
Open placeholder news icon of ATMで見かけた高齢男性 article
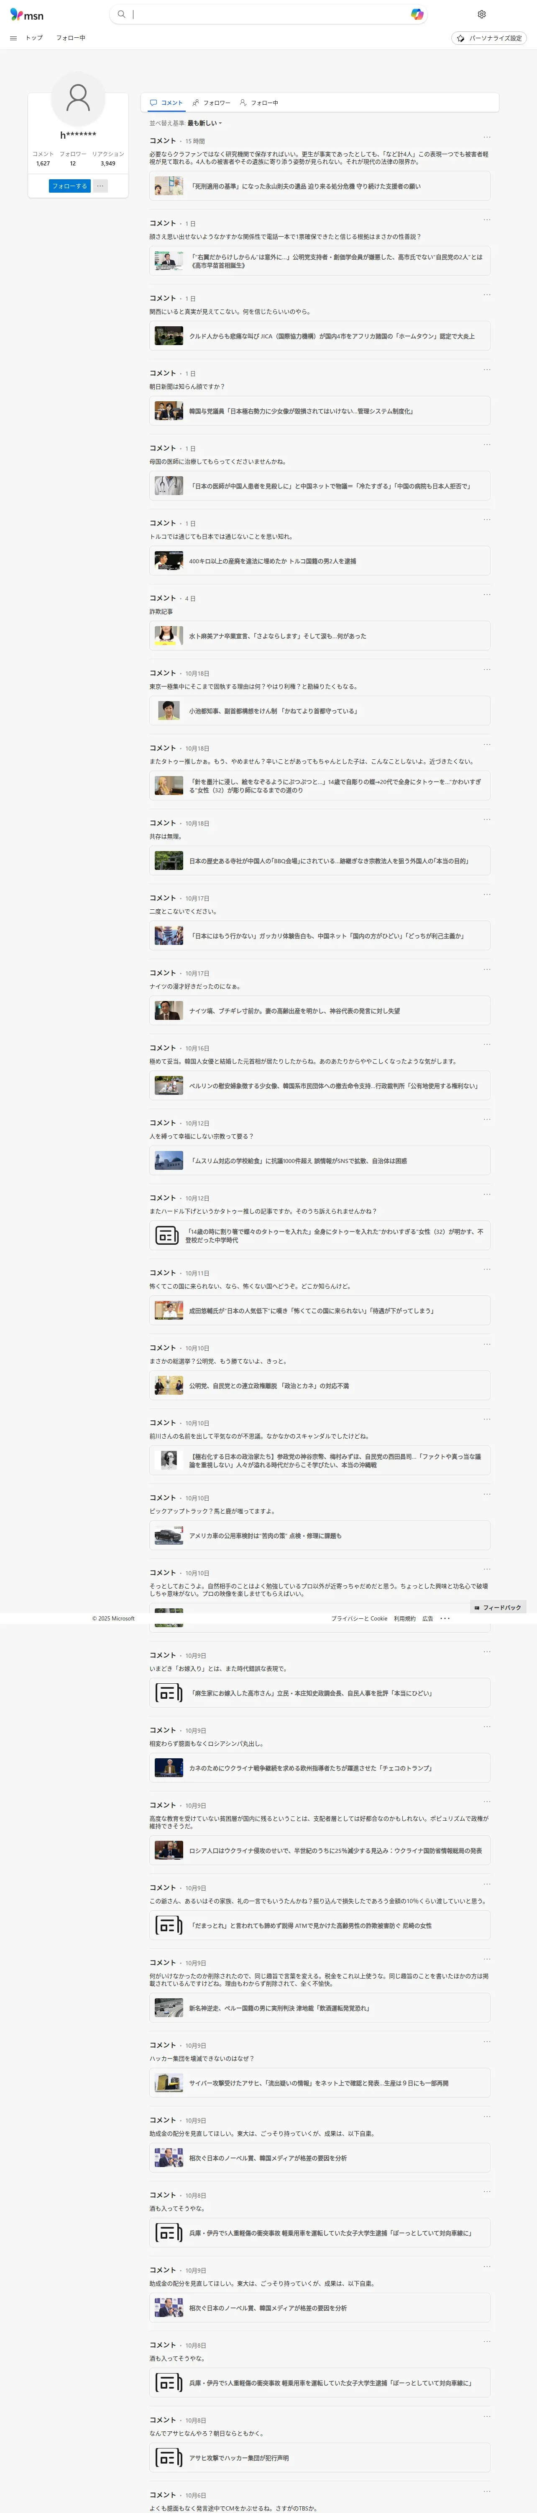(169, 1926)
